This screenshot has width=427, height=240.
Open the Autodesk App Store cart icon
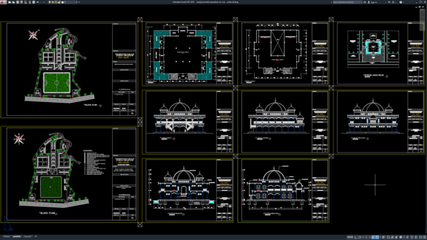coord(389,2)
